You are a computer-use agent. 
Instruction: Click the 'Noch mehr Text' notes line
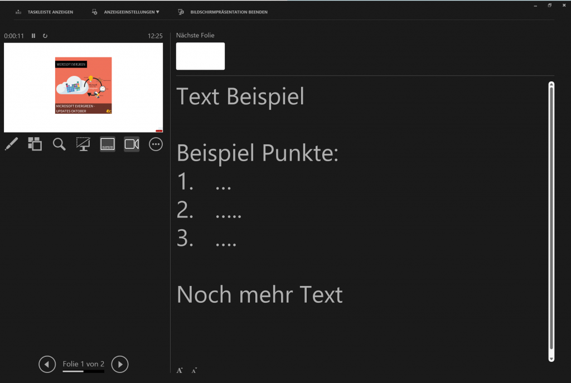(x=260, y=294)
